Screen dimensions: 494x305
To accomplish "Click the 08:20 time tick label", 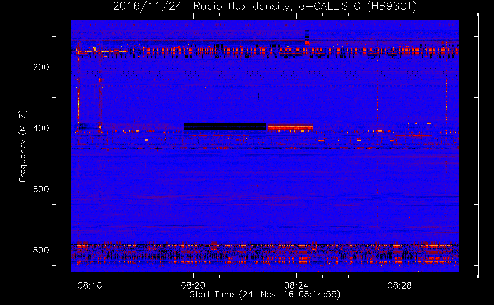I will click(x=193, y=286).
